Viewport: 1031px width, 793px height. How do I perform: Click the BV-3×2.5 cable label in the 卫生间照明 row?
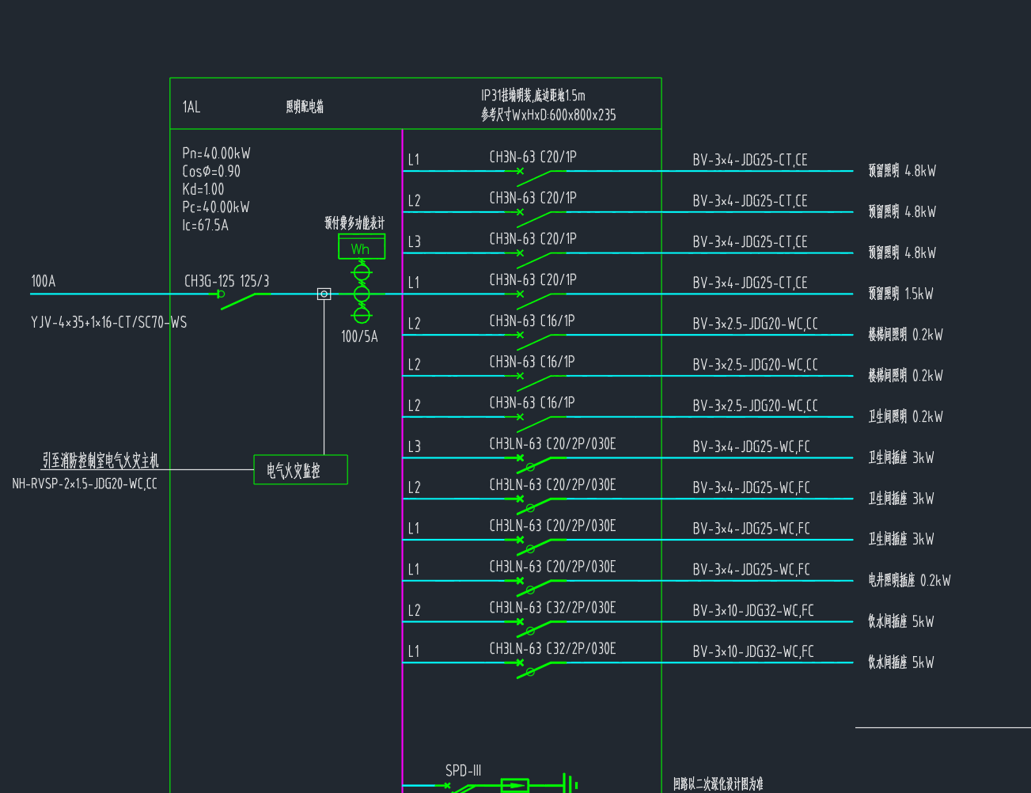point(756,406)
